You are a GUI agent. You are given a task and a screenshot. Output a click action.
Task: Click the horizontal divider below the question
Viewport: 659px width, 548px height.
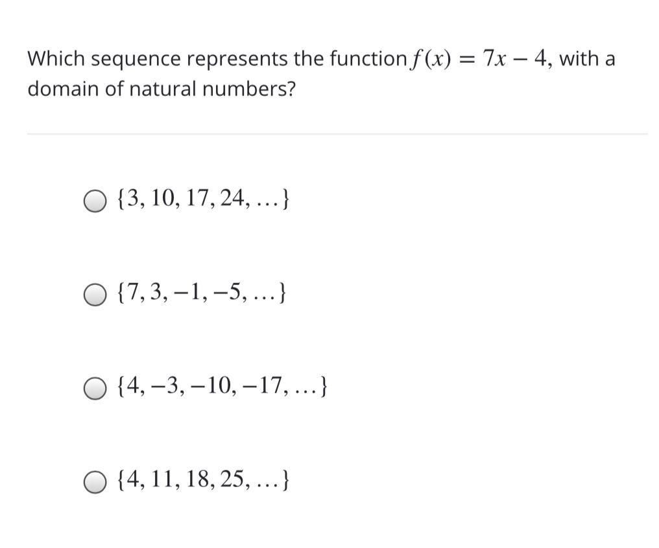(x=337, y=134)
